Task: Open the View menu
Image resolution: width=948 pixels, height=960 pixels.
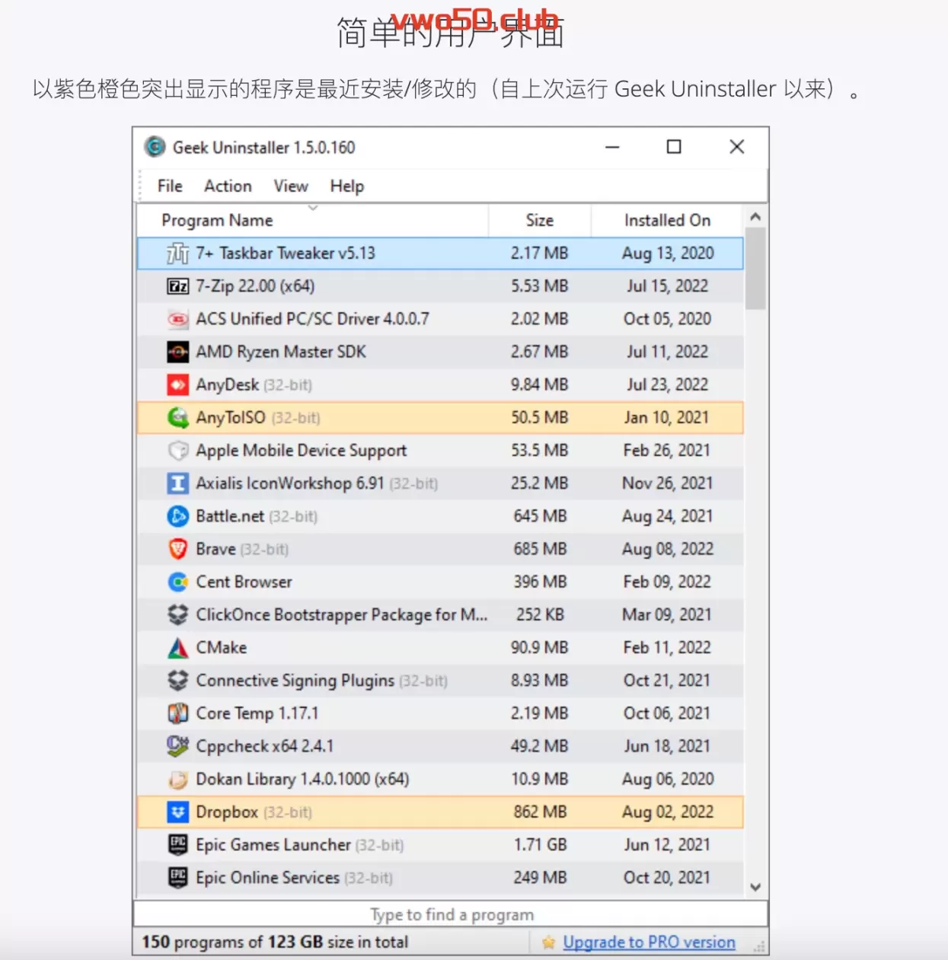Action: (x=291, y=187)
